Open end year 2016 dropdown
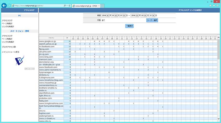221x123 pixels. (x=135, y=15)
